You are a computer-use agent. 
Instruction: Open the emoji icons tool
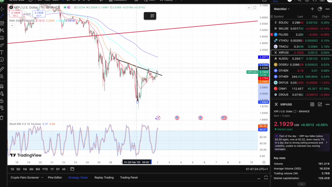2,59
